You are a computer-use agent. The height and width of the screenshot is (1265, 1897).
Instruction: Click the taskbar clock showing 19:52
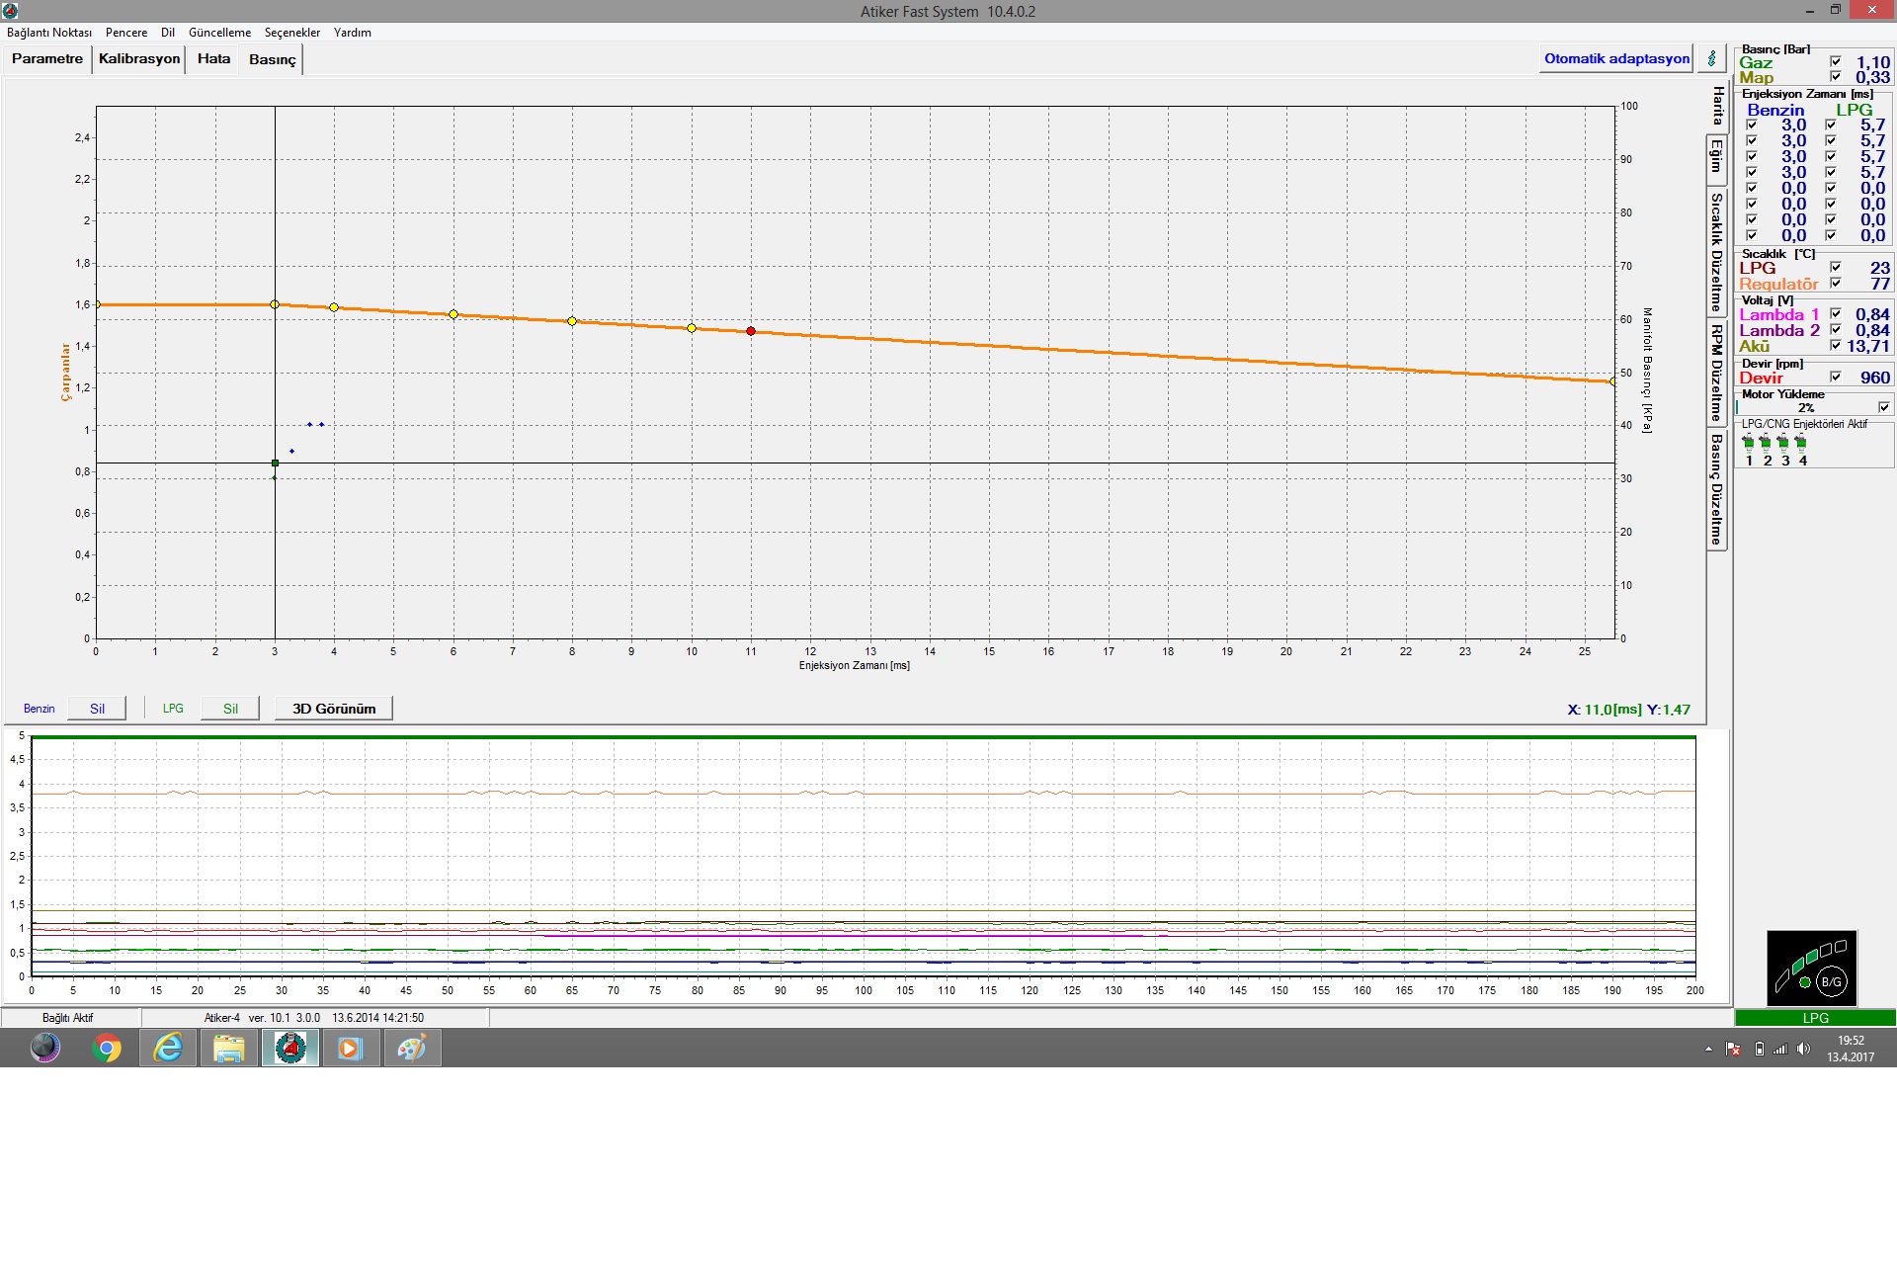(1851, 1049)
